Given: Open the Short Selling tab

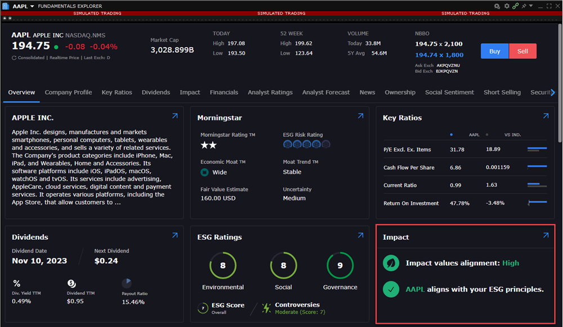Looking at the screenshot, I should tap(502, 92).
